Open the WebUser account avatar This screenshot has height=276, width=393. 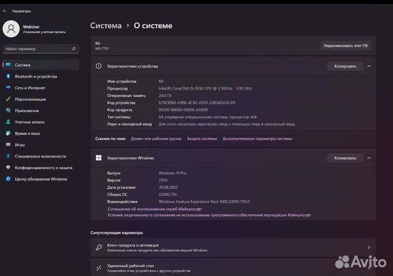(11, 29)
